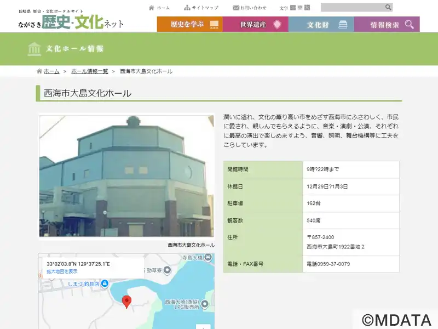Click 拡大地図を表示 on the map
The image size is (438, 329).
click(x=62, y=271)
